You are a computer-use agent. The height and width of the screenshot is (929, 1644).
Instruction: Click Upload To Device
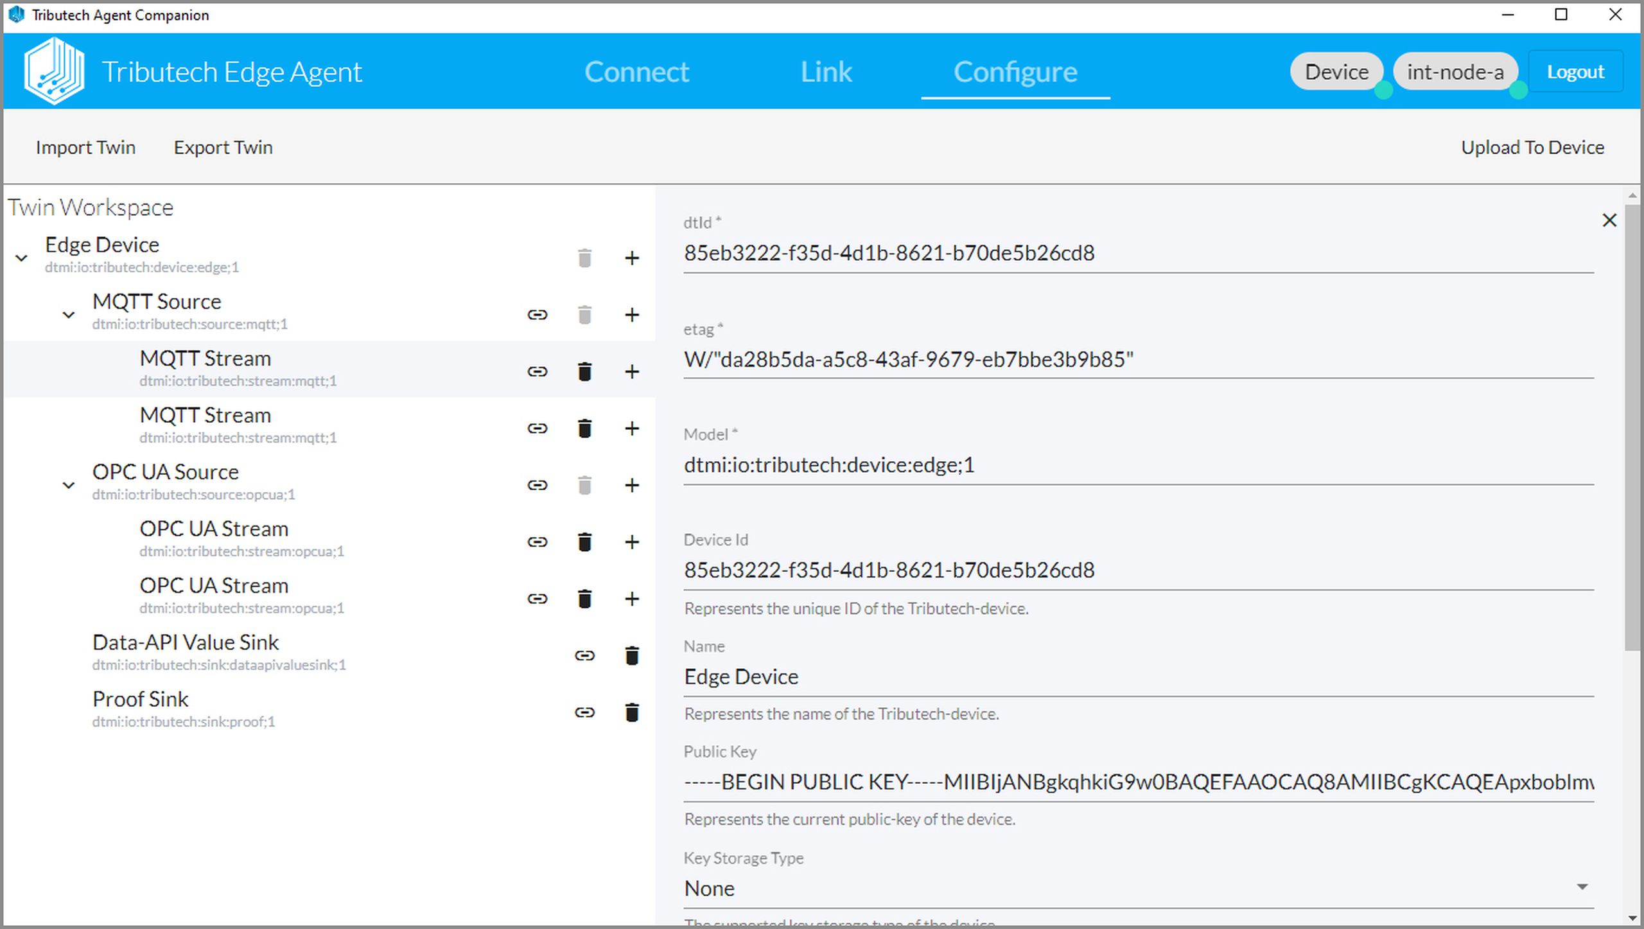(1532, 147)
